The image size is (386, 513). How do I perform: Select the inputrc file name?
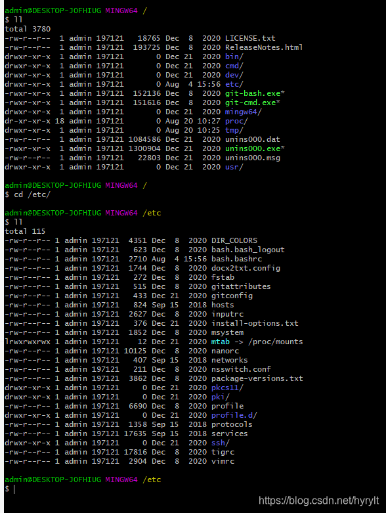[227, 314]
